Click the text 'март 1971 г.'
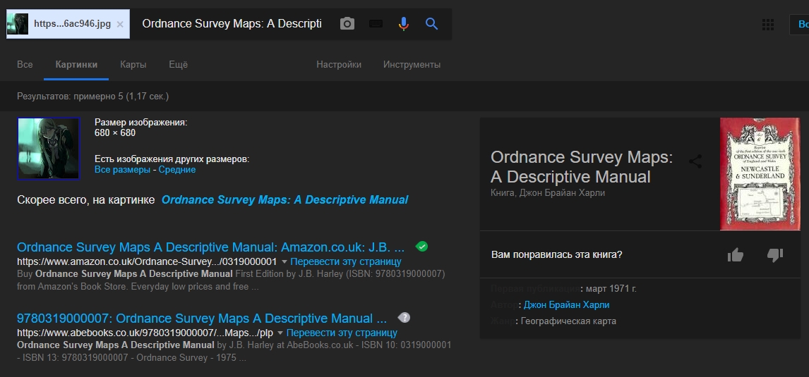809x377 pixels. point(611,288)
